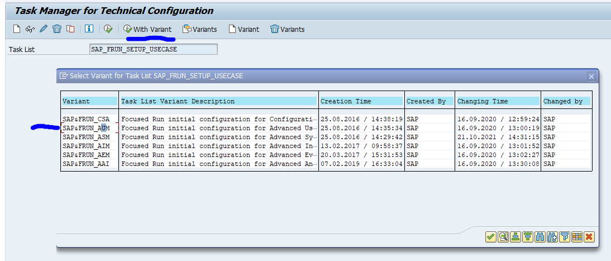The width and height of the screenshot is (611, 261).
Task: Click changing time 16.09.2020 / 13:01:52
Action: click(x=498, y=146)
